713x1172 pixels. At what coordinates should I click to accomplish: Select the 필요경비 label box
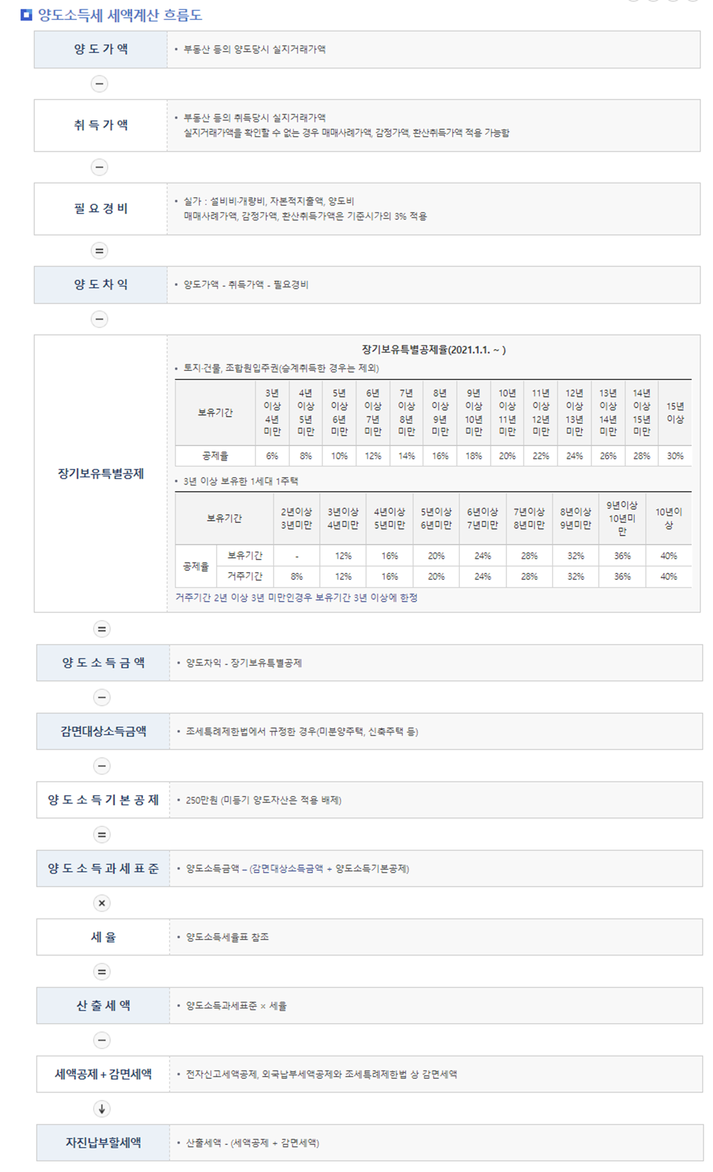click(x=101, y=209)
